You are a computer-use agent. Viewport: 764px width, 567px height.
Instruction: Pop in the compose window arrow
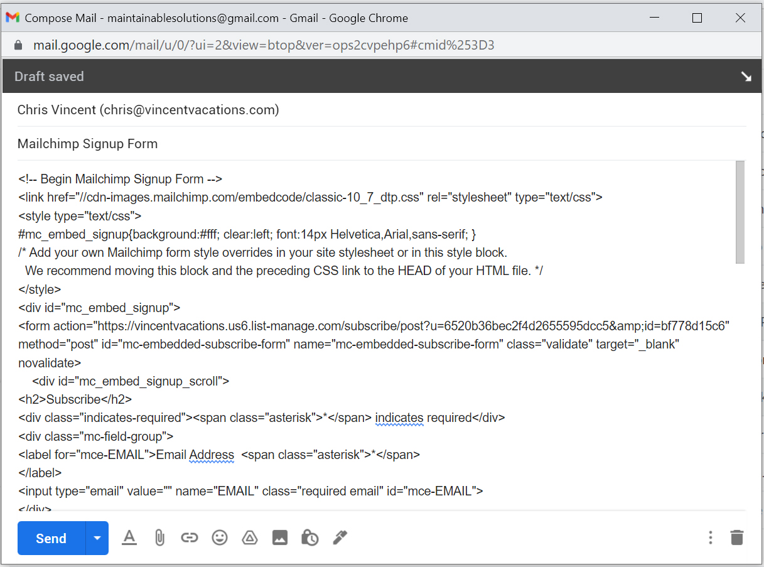click(746, 77)
